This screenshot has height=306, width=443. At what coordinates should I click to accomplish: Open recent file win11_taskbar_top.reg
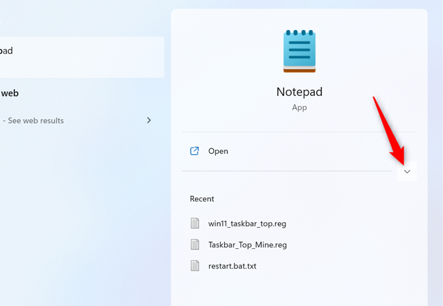tap(242, 223)
